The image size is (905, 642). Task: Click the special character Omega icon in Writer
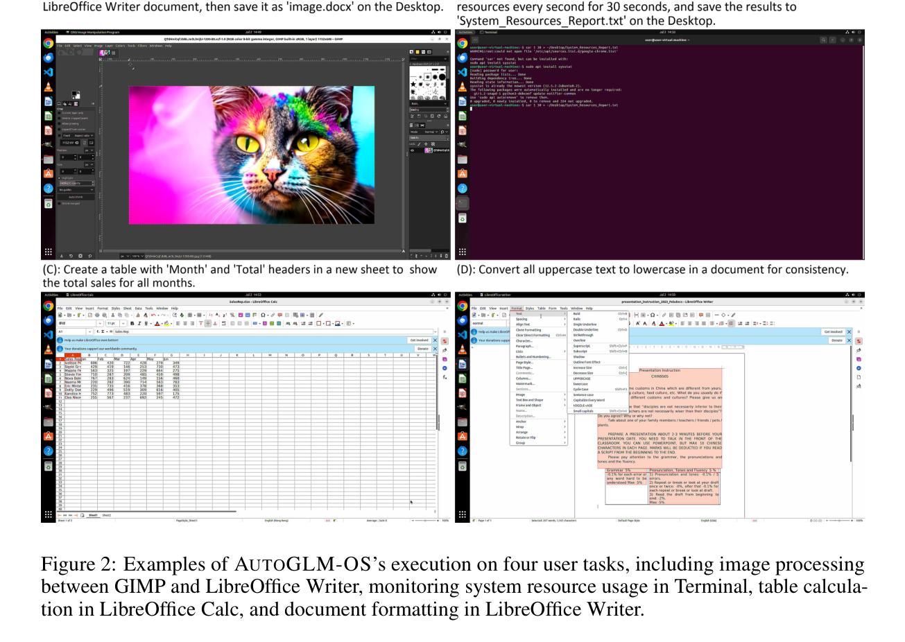(653, 315)
